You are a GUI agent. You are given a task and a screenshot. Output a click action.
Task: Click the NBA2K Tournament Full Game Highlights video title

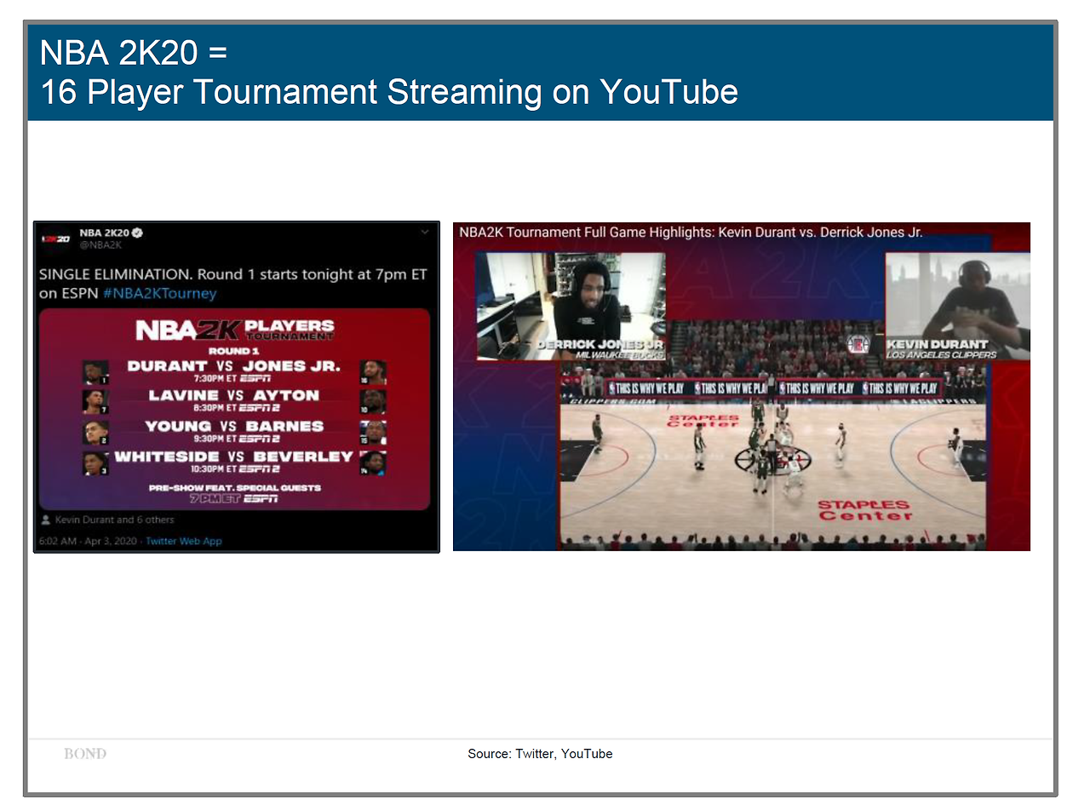point(691,232)
